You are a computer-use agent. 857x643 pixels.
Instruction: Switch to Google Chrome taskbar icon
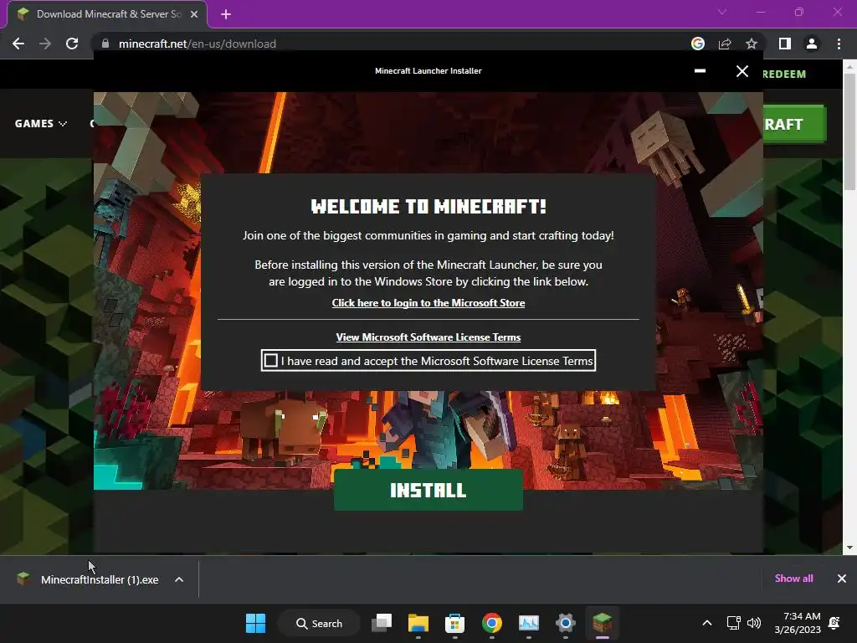(x=492, y=623)
